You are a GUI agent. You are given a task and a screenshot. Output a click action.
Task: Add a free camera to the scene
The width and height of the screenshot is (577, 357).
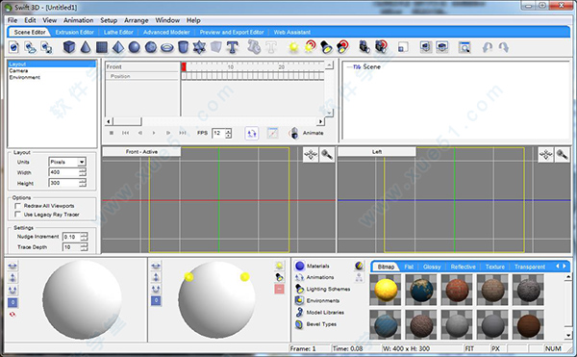pyautogui.click(x=364, y=47)
